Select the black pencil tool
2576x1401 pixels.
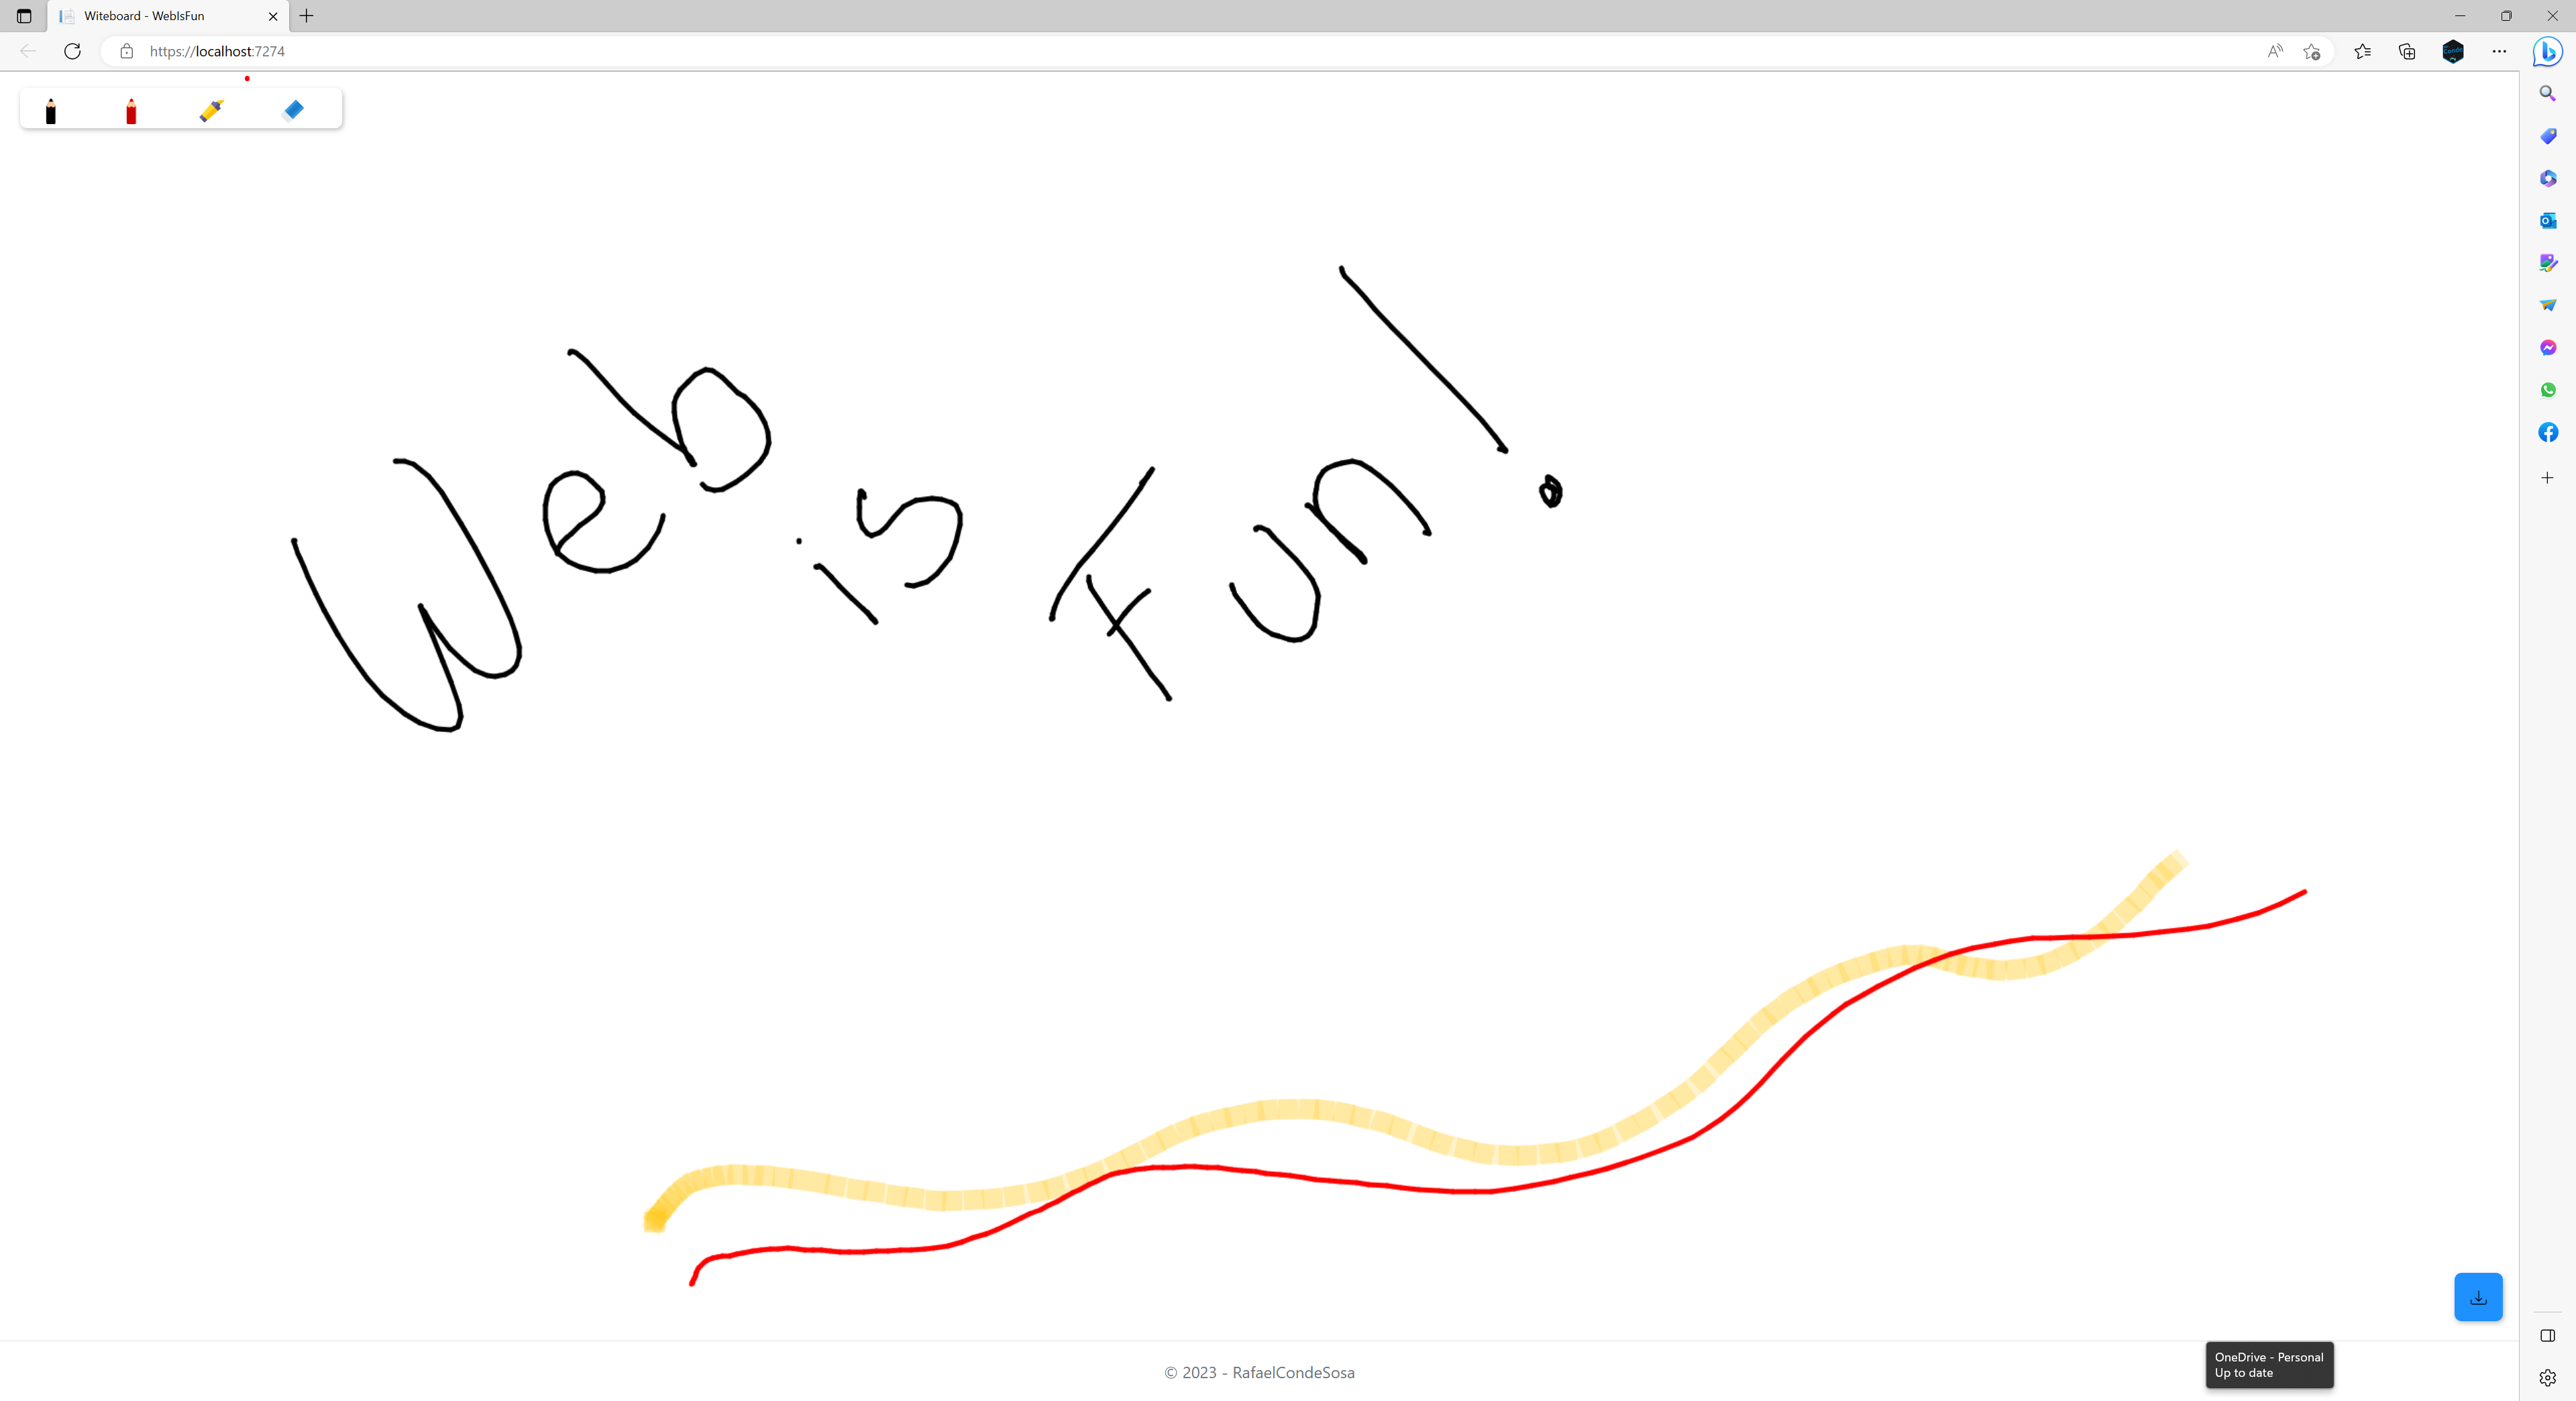tap(51, 110)
